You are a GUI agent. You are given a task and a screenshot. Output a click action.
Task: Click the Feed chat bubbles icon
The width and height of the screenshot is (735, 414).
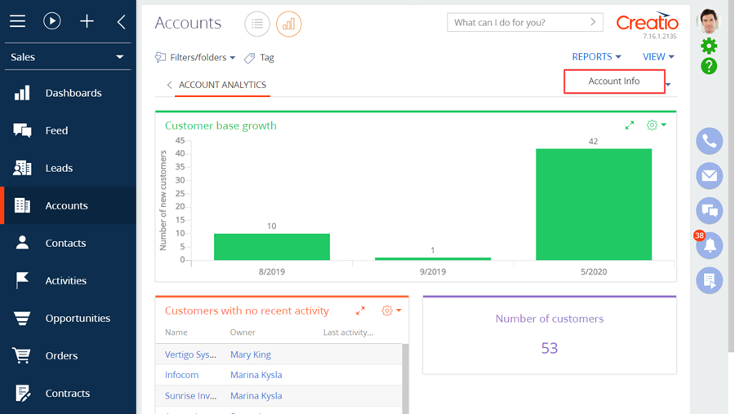click(x=22, y=130)
